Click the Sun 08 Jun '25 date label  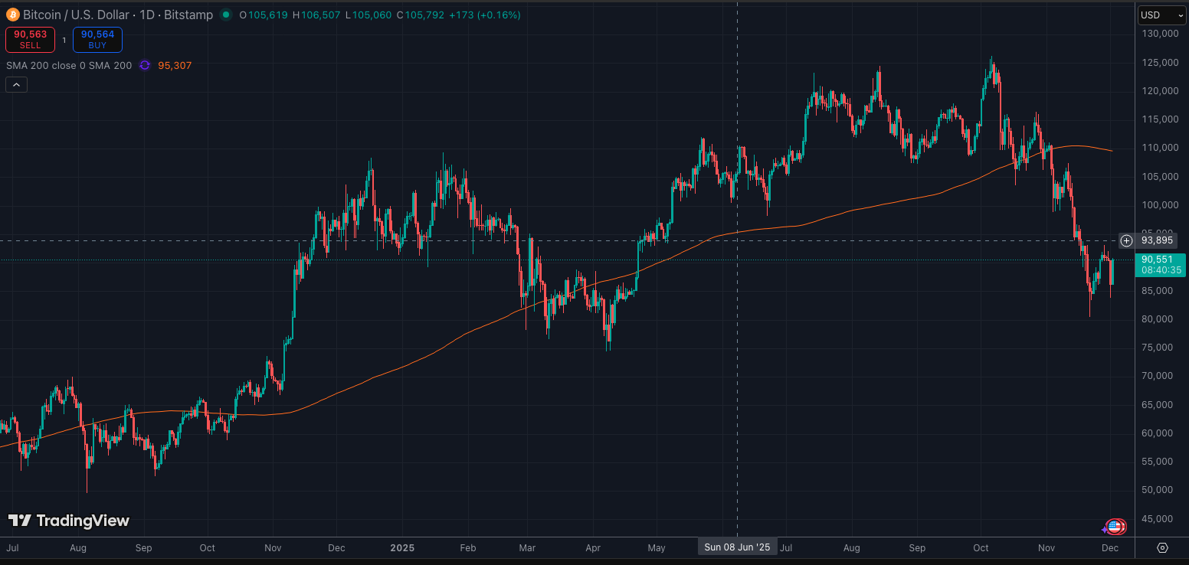click(736, 547)
